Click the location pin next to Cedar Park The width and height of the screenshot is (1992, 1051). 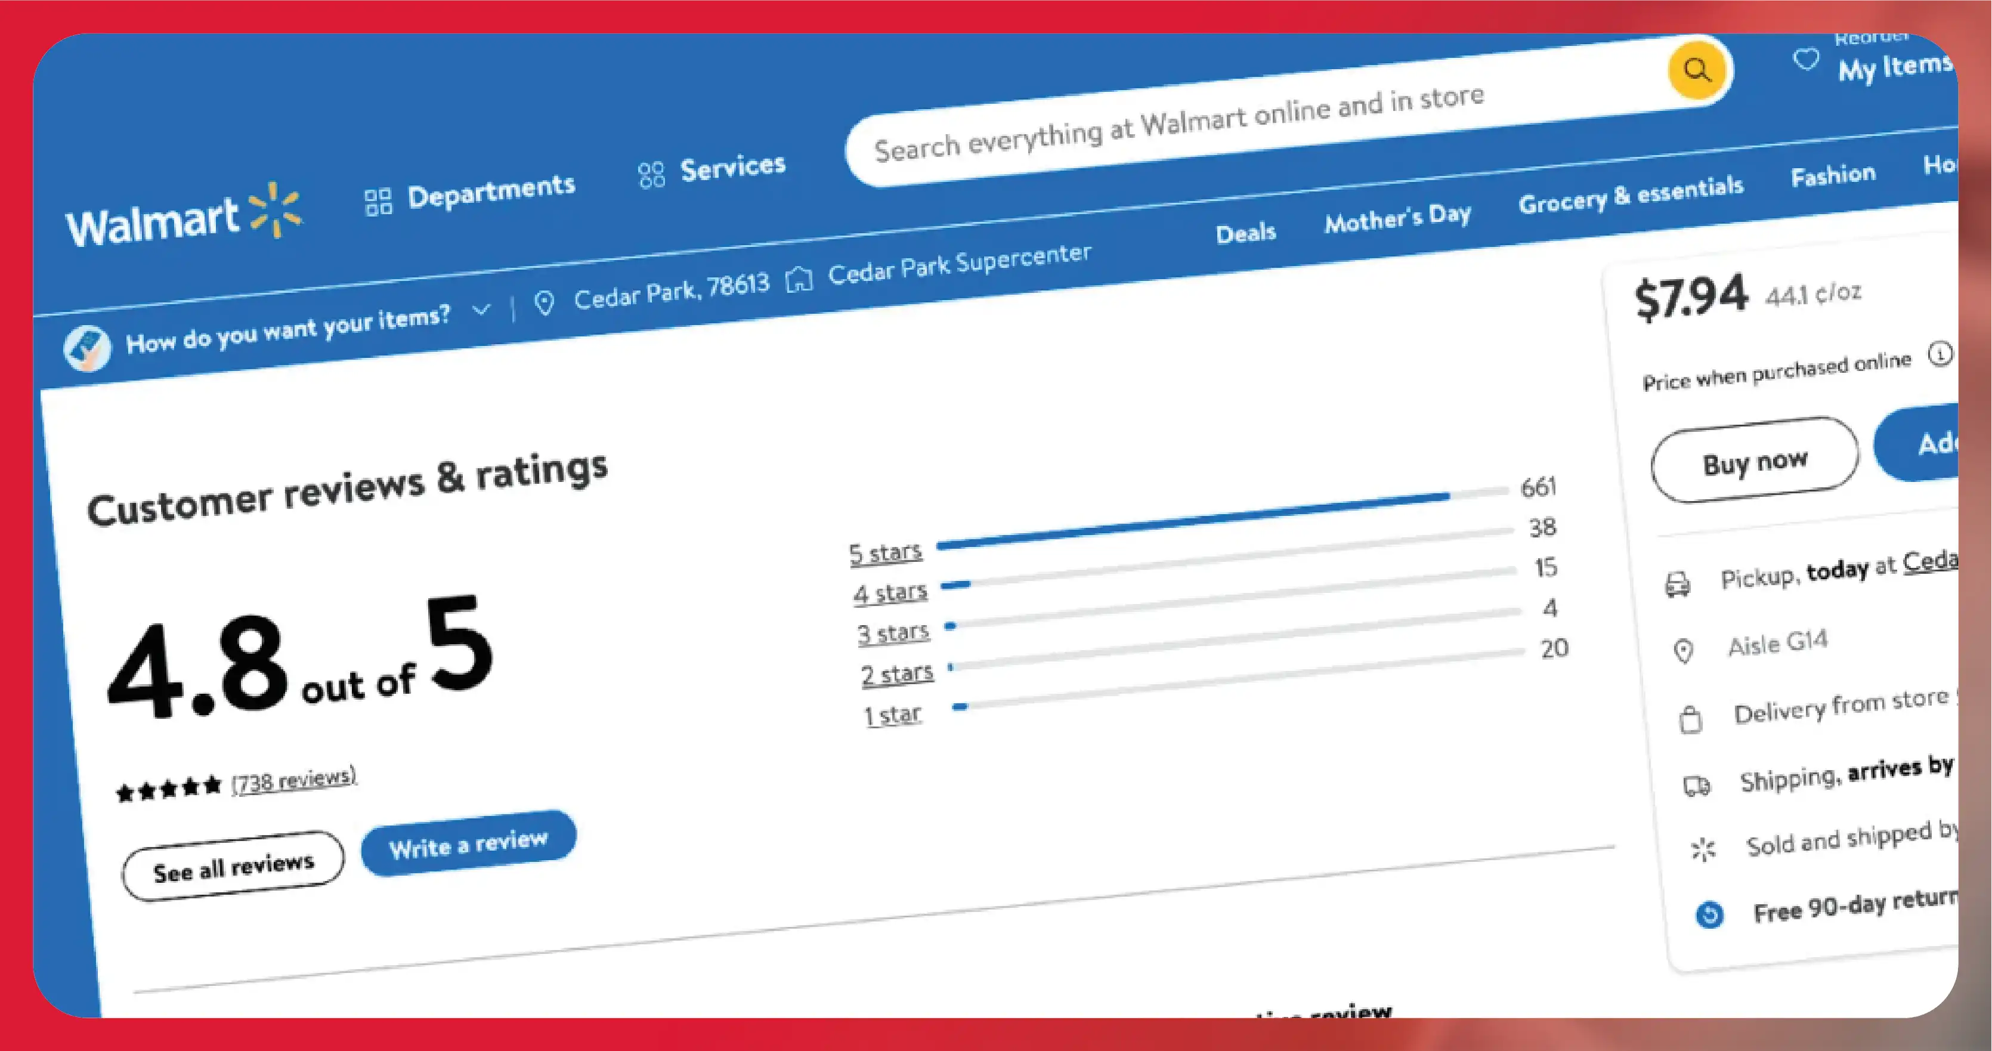[545, 303]
